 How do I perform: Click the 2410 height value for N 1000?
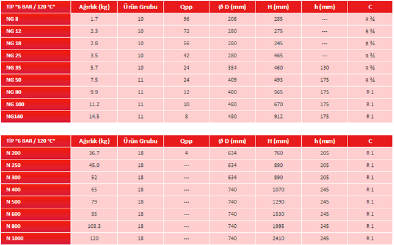pyautogui.click(x=279, y=238)
